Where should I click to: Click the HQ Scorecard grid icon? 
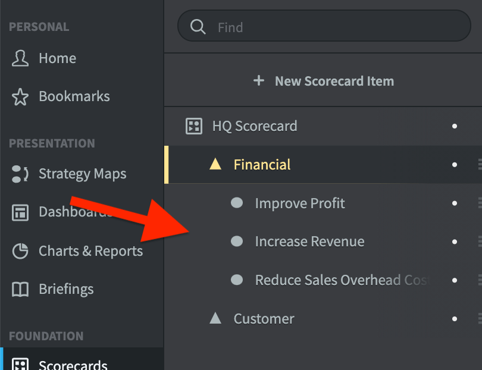click(194, 126)
